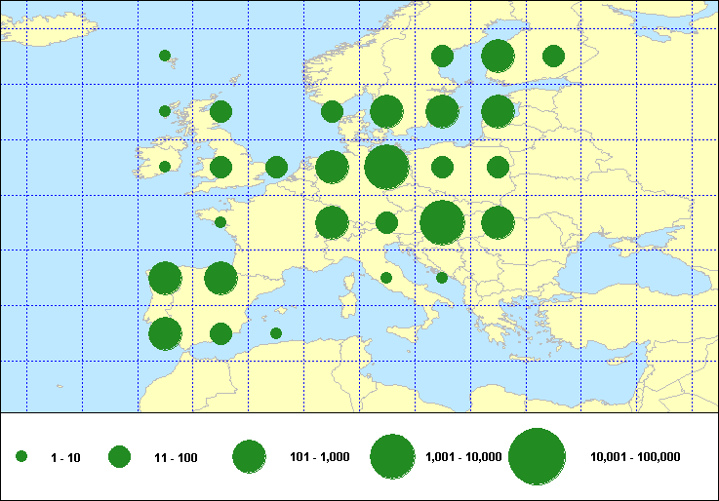Click the circle over Denmark
The width and height of the screenshot is (719, 501).
coord(332,111)
